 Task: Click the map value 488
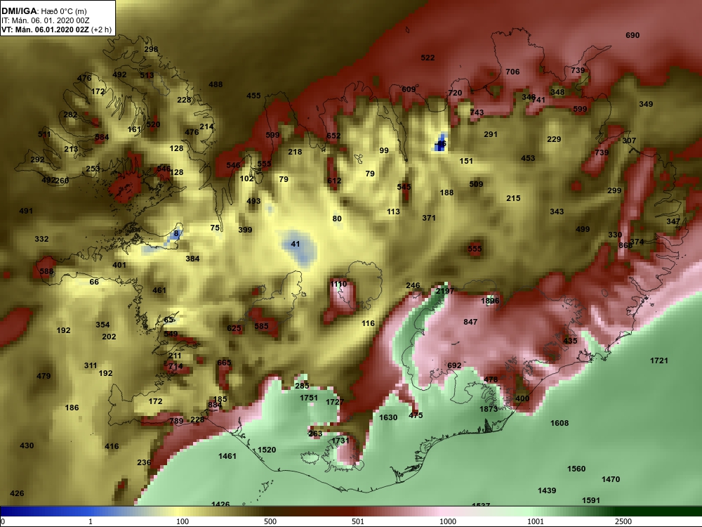coord(216,84)
